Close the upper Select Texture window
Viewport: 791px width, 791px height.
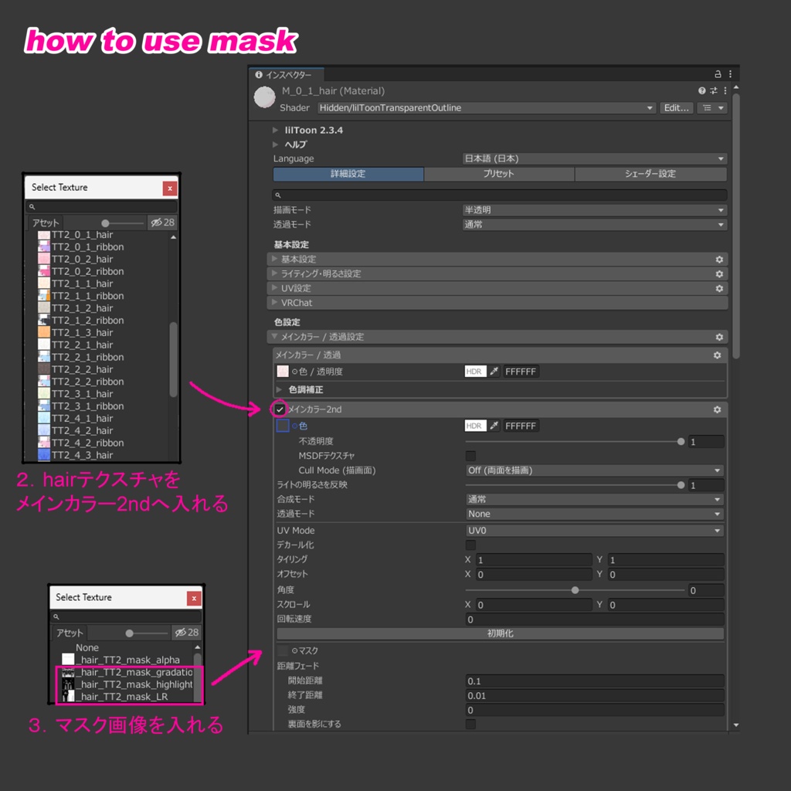tap(169, 188)
